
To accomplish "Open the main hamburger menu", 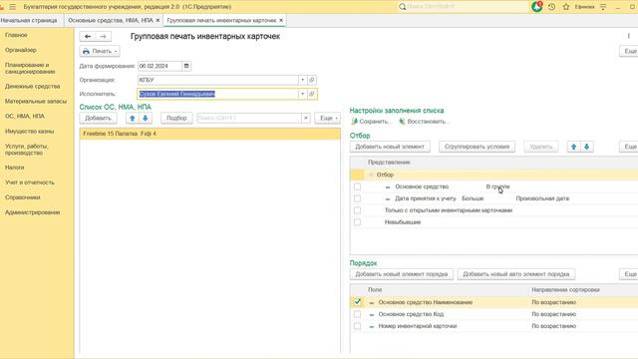I will click(x=13, y=7).
